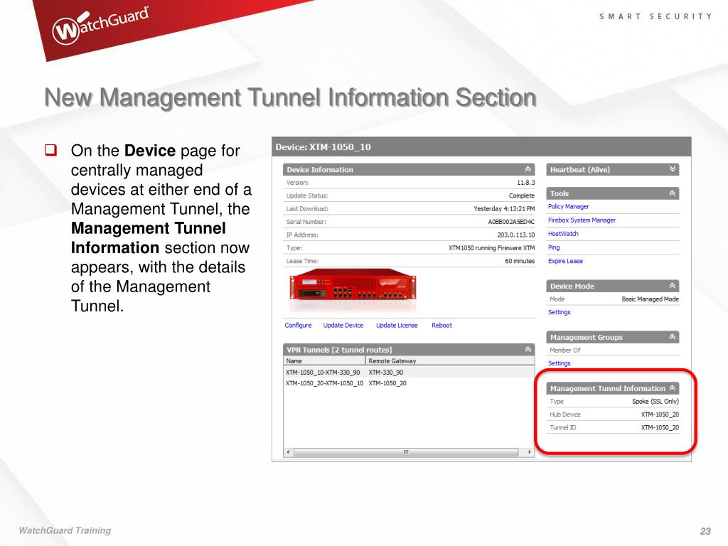The height and width of the screenshot is (546, 728).
Task: Click the Member Of label
Action: (565, 350)
